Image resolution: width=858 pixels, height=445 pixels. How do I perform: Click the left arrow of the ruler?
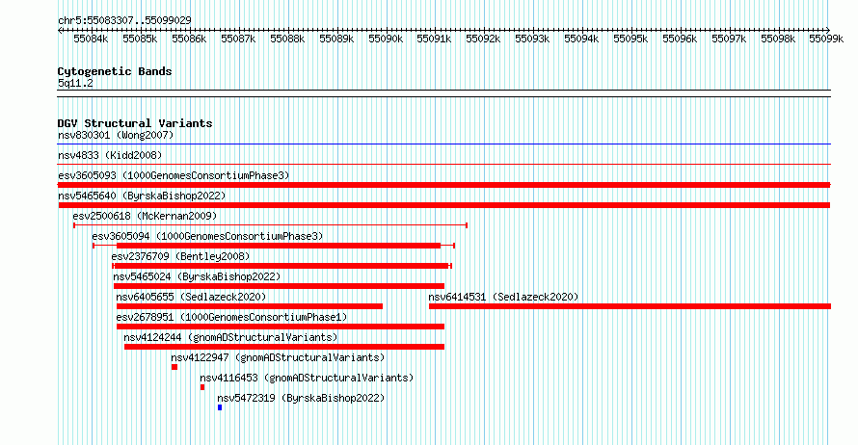tap(60, 31)
